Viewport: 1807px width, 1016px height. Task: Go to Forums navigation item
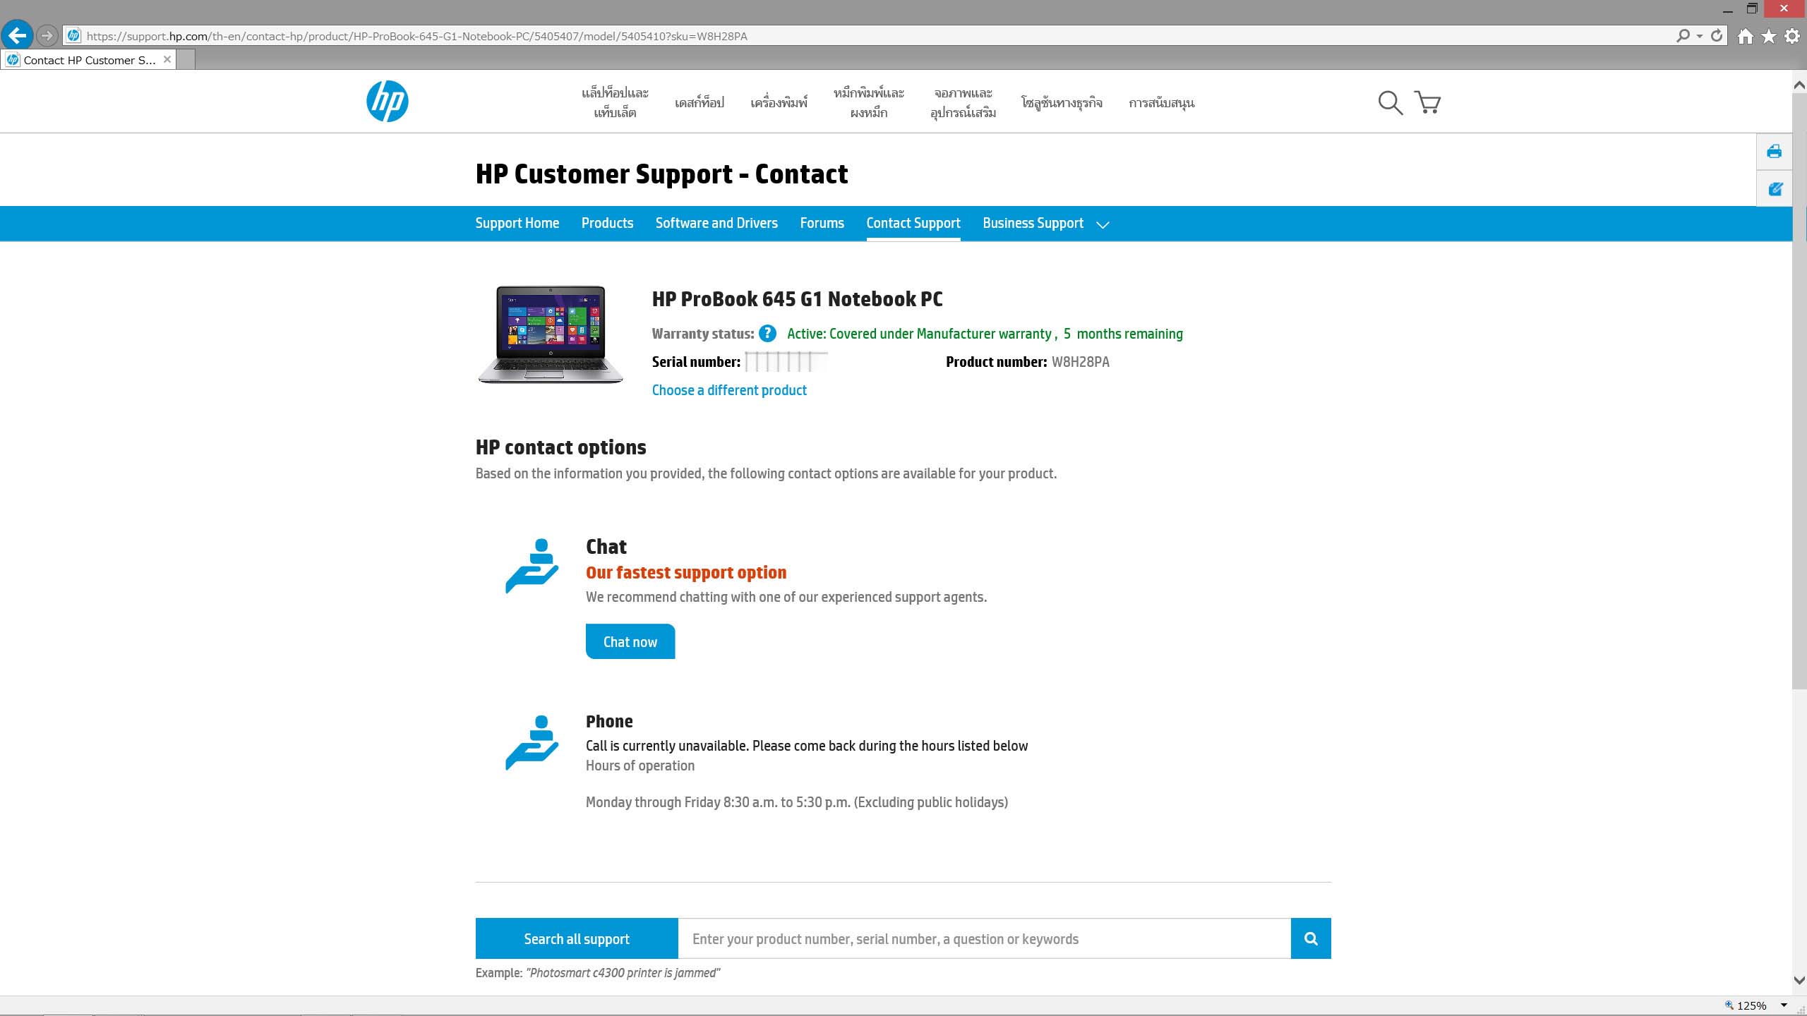pyautogui.click(x=822, y=223)
